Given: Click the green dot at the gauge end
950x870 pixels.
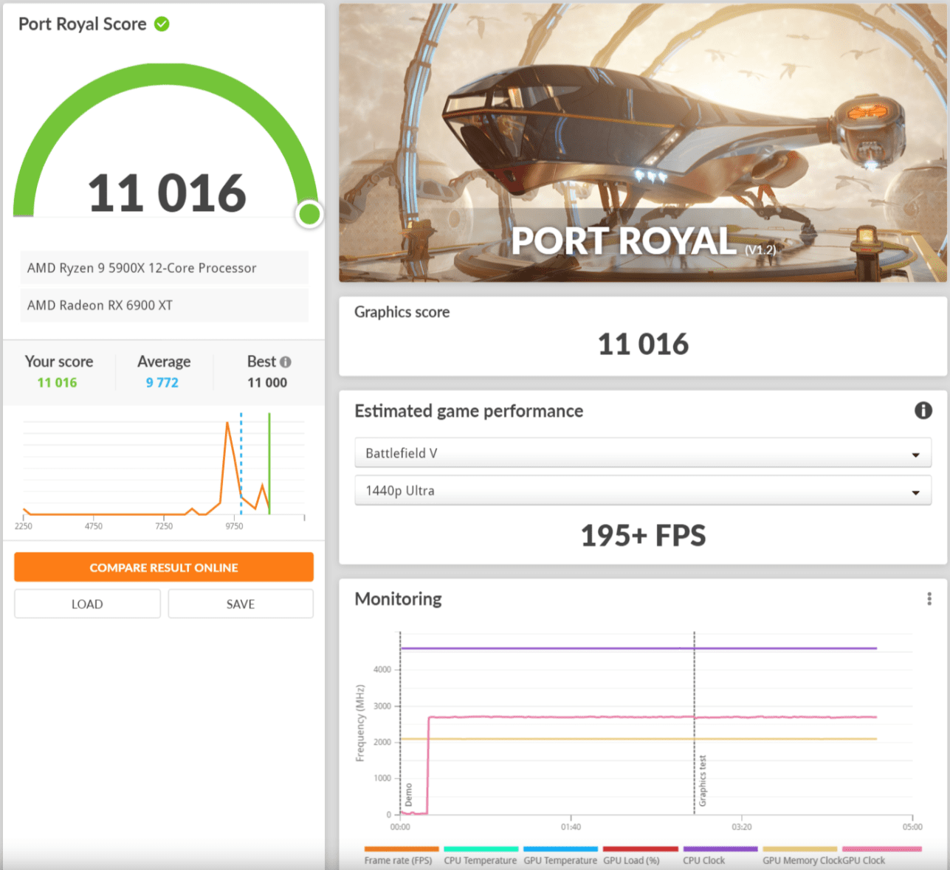Looking at the screenshot, I should click(309, 214).
